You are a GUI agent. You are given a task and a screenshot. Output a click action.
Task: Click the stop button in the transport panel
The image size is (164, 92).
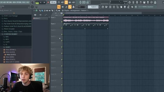click(44, 2)
